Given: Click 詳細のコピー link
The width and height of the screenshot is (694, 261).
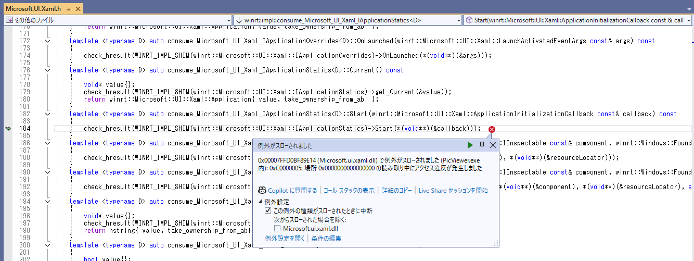Looking at the screenshot, I should pos(396,191).
